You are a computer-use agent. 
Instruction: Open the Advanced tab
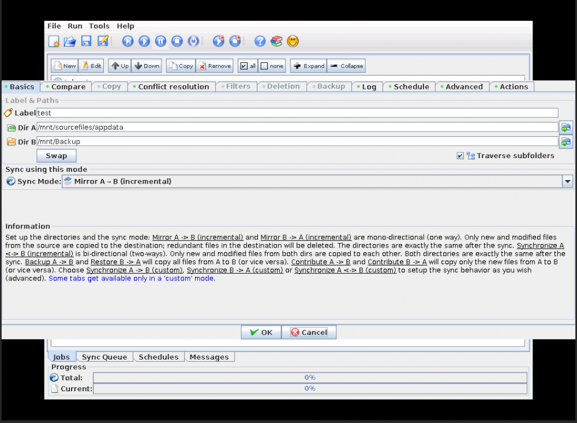pos(462,87)
